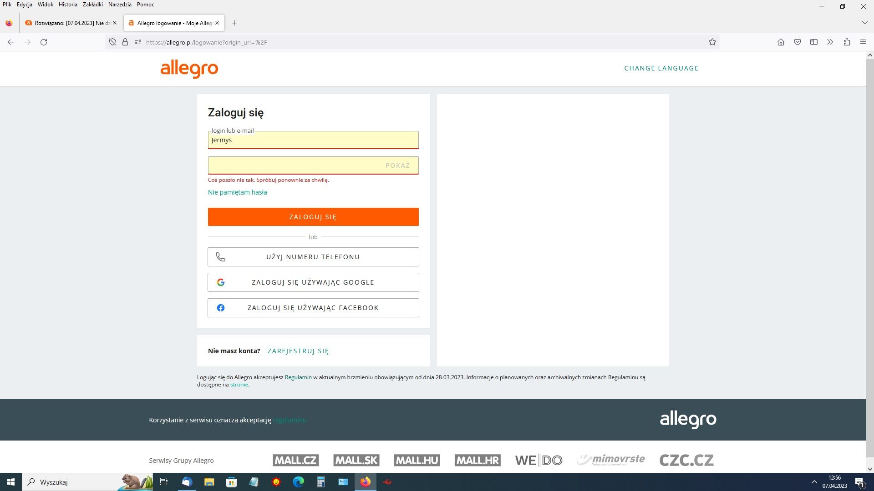Open the CZC.CZ logo link
The width and height of the screenshot is (874, 491).
click(x=686, y=460)
